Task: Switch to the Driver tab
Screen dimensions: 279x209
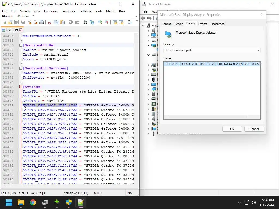Action: pos(179,24)
